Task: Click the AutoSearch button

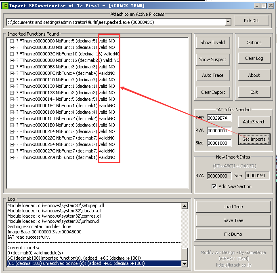Action: [x=254, y=122]
